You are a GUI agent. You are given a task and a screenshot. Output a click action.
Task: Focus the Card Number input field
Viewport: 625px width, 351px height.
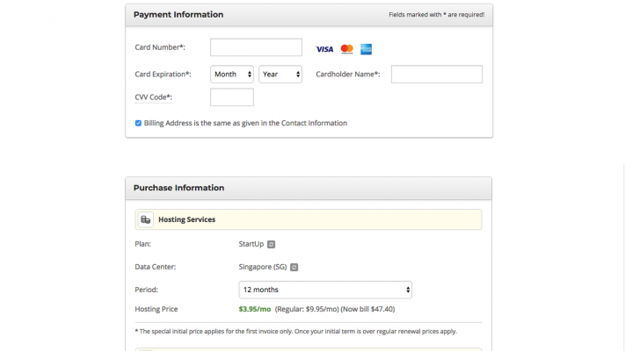click(256, 47)
